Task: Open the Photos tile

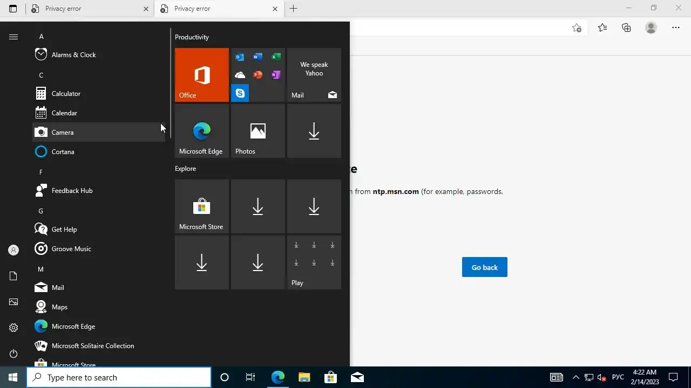Action: pos(258,131)
